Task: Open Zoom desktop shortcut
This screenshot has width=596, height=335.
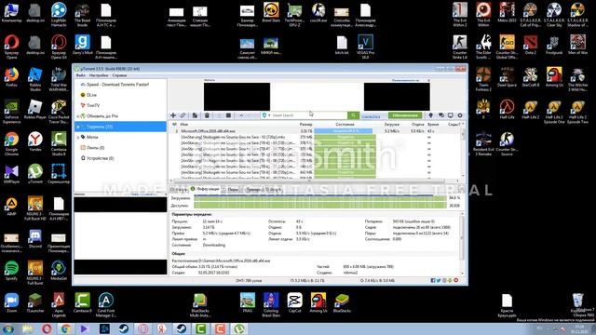Action: click(x=11, y=302)
